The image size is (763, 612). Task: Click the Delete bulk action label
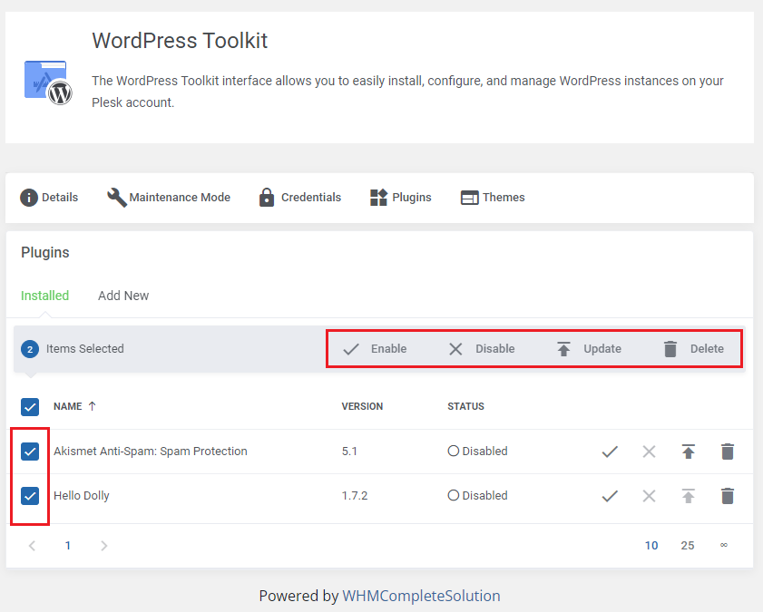pos(707,349)
